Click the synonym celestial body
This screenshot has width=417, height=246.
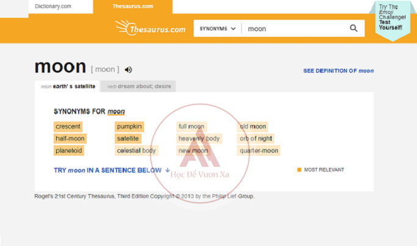136,150
